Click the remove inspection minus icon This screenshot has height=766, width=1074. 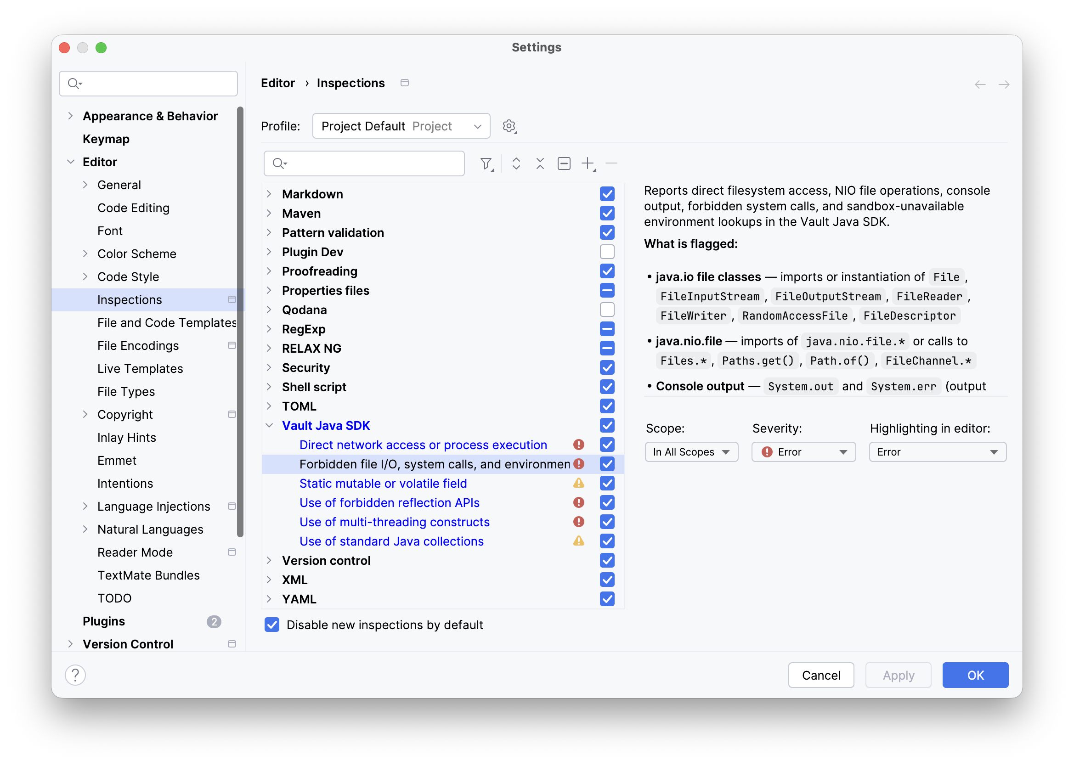(611, 163)
